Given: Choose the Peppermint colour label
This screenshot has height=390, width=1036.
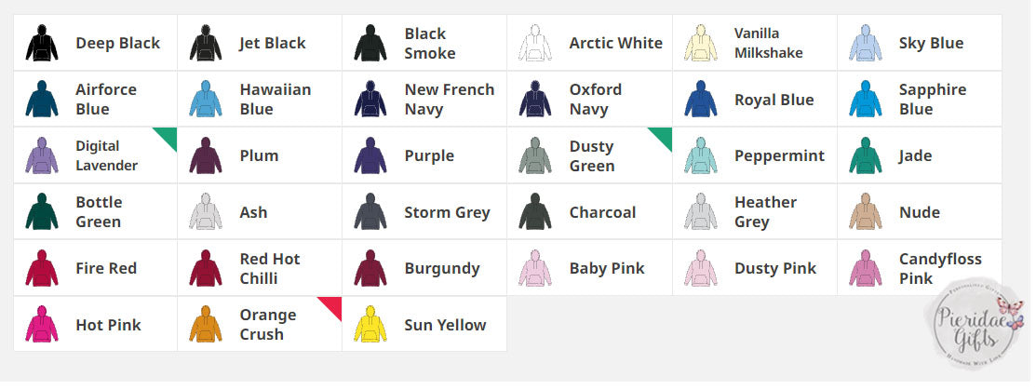Looking at the screenshot, I should pyautogui.click(x=779, y=156).
